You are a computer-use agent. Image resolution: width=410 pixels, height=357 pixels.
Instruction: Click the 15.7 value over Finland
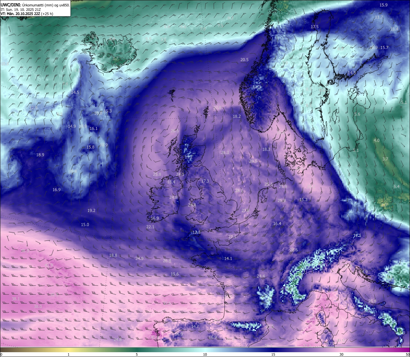click(384, 48)
